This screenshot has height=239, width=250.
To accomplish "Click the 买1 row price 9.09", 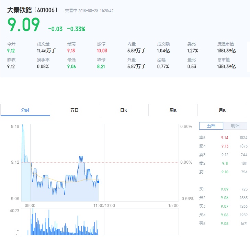I will [225, 189].
